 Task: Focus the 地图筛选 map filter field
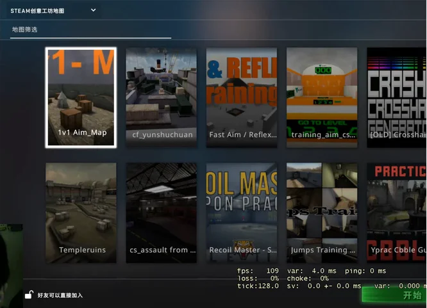(90, 29)
